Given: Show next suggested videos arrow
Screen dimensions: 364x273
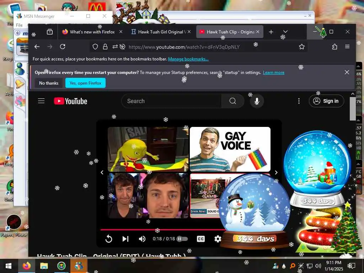Looking at the screenshot, I should 276,172.
